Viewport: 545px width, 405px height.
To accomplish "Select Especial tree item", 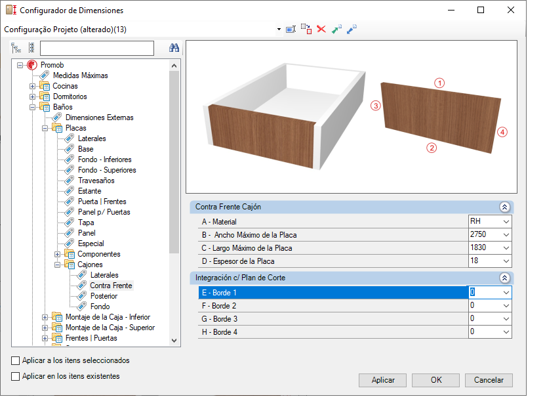I will pos(91,244).
